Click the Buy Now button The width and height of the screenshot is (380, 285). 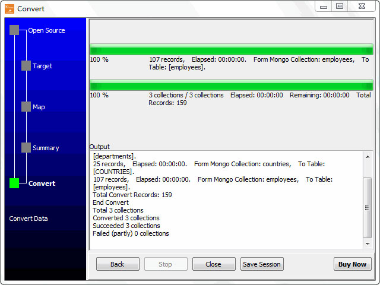352,264
